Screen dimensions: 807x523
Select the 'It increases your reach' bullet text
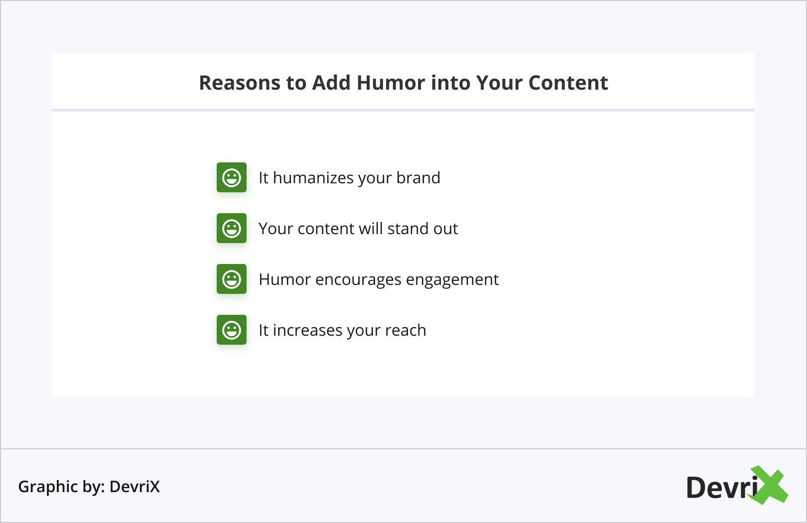[x=342, y=330]
